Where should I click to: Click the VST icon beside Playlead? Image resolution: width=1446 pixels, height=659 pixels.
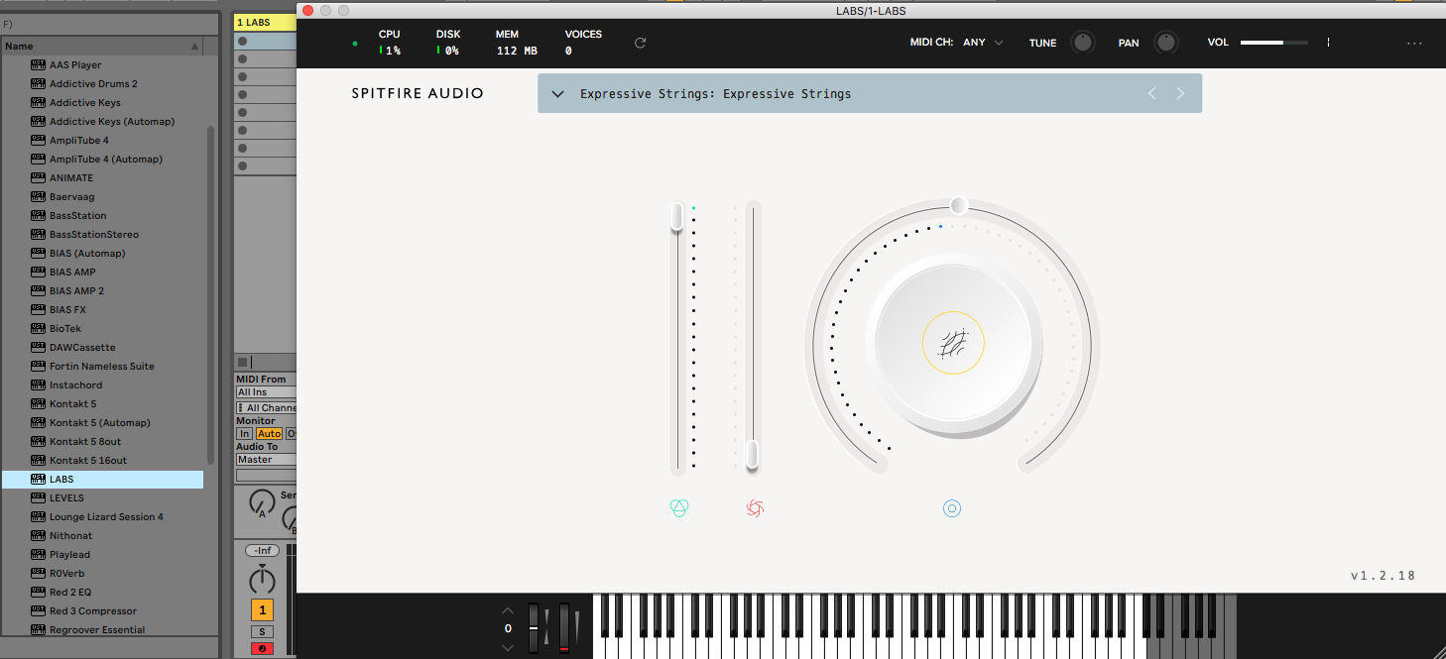point(38,554)
